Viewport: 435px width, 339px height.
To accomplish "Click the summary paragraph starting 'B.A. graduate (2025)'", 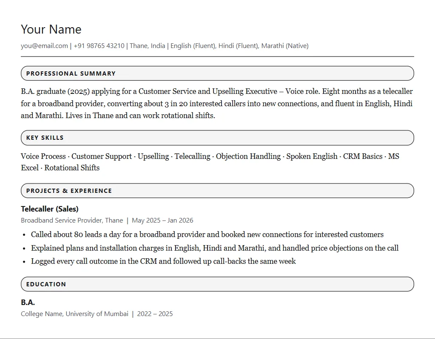I will pyautogui.click(x=218, y=103).
